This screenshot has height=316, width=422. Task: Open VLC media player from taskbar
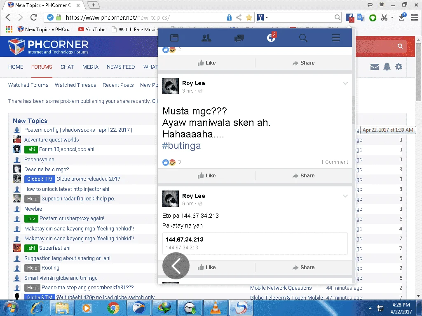click(215, 308)
